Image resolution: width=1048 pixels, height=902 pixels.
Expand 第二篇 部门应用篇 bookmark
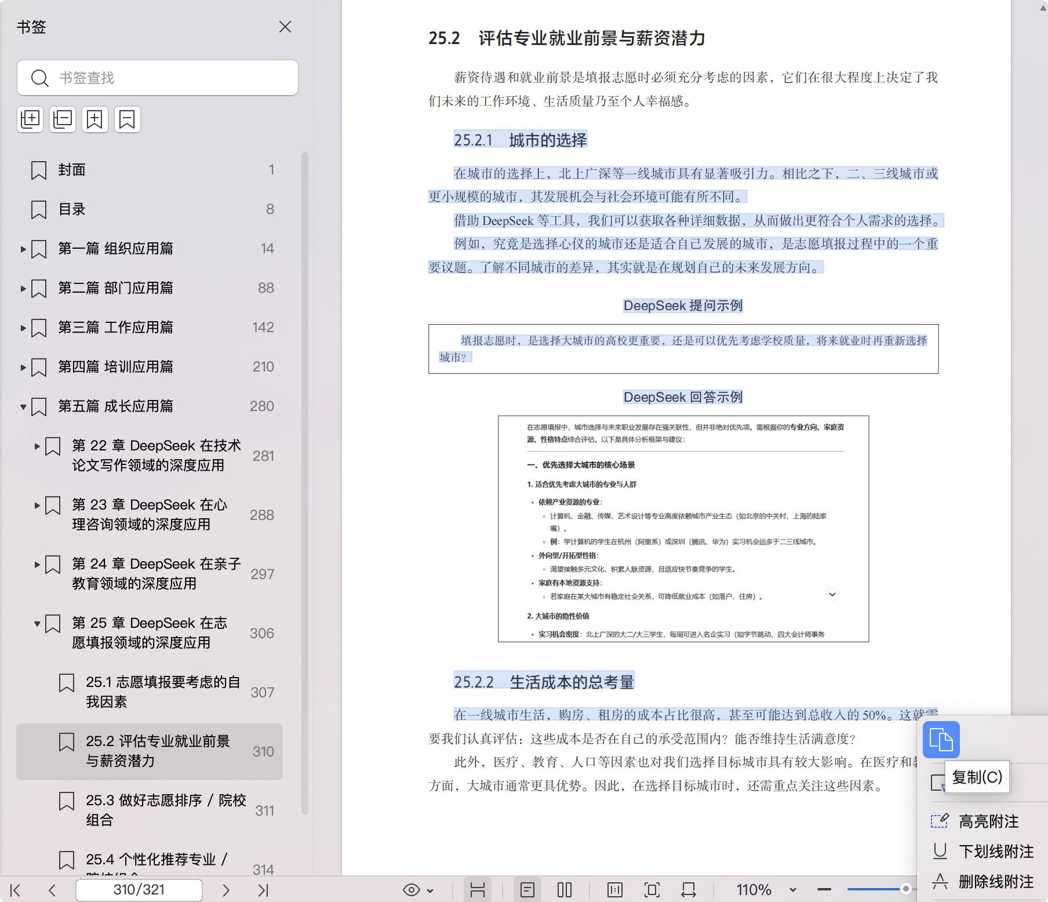pyautogui.click(x=23, y=289)
